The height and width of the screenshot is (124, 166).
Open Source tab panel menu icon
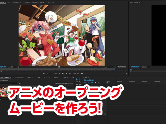coord(6,2)
